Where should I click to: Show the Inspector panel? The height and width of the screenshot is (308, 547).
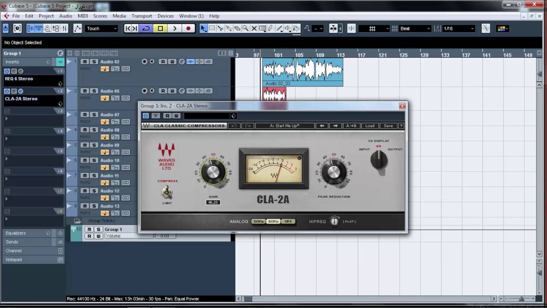pos(30,29)
